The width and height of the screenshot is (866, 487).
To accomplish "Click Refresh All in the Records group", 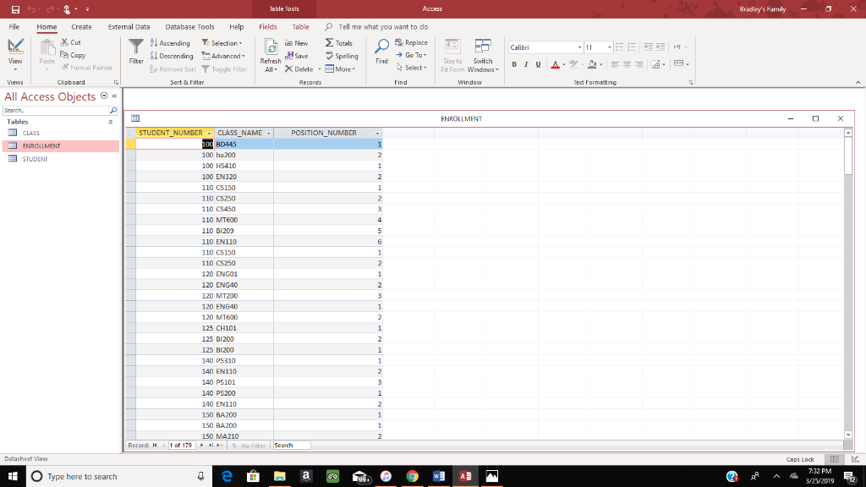I will [x=270, y=55].
